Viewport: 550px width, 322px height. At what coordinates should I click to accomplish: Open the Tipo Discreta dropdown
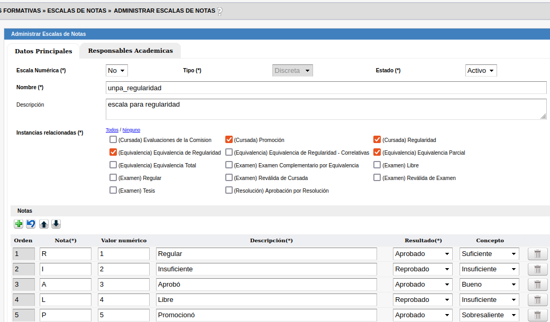click(x=292, y=70)
